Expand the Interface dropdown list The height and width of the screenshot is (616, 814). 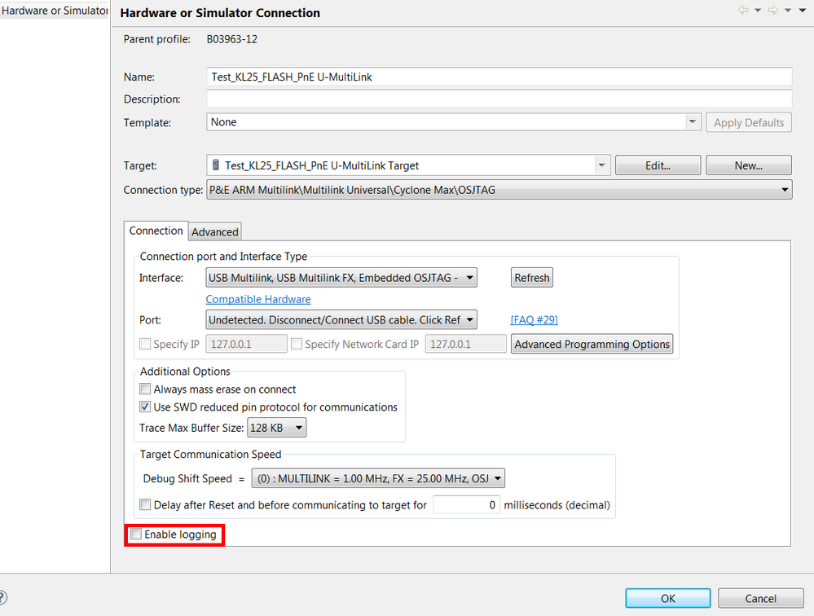pos(469,278)
